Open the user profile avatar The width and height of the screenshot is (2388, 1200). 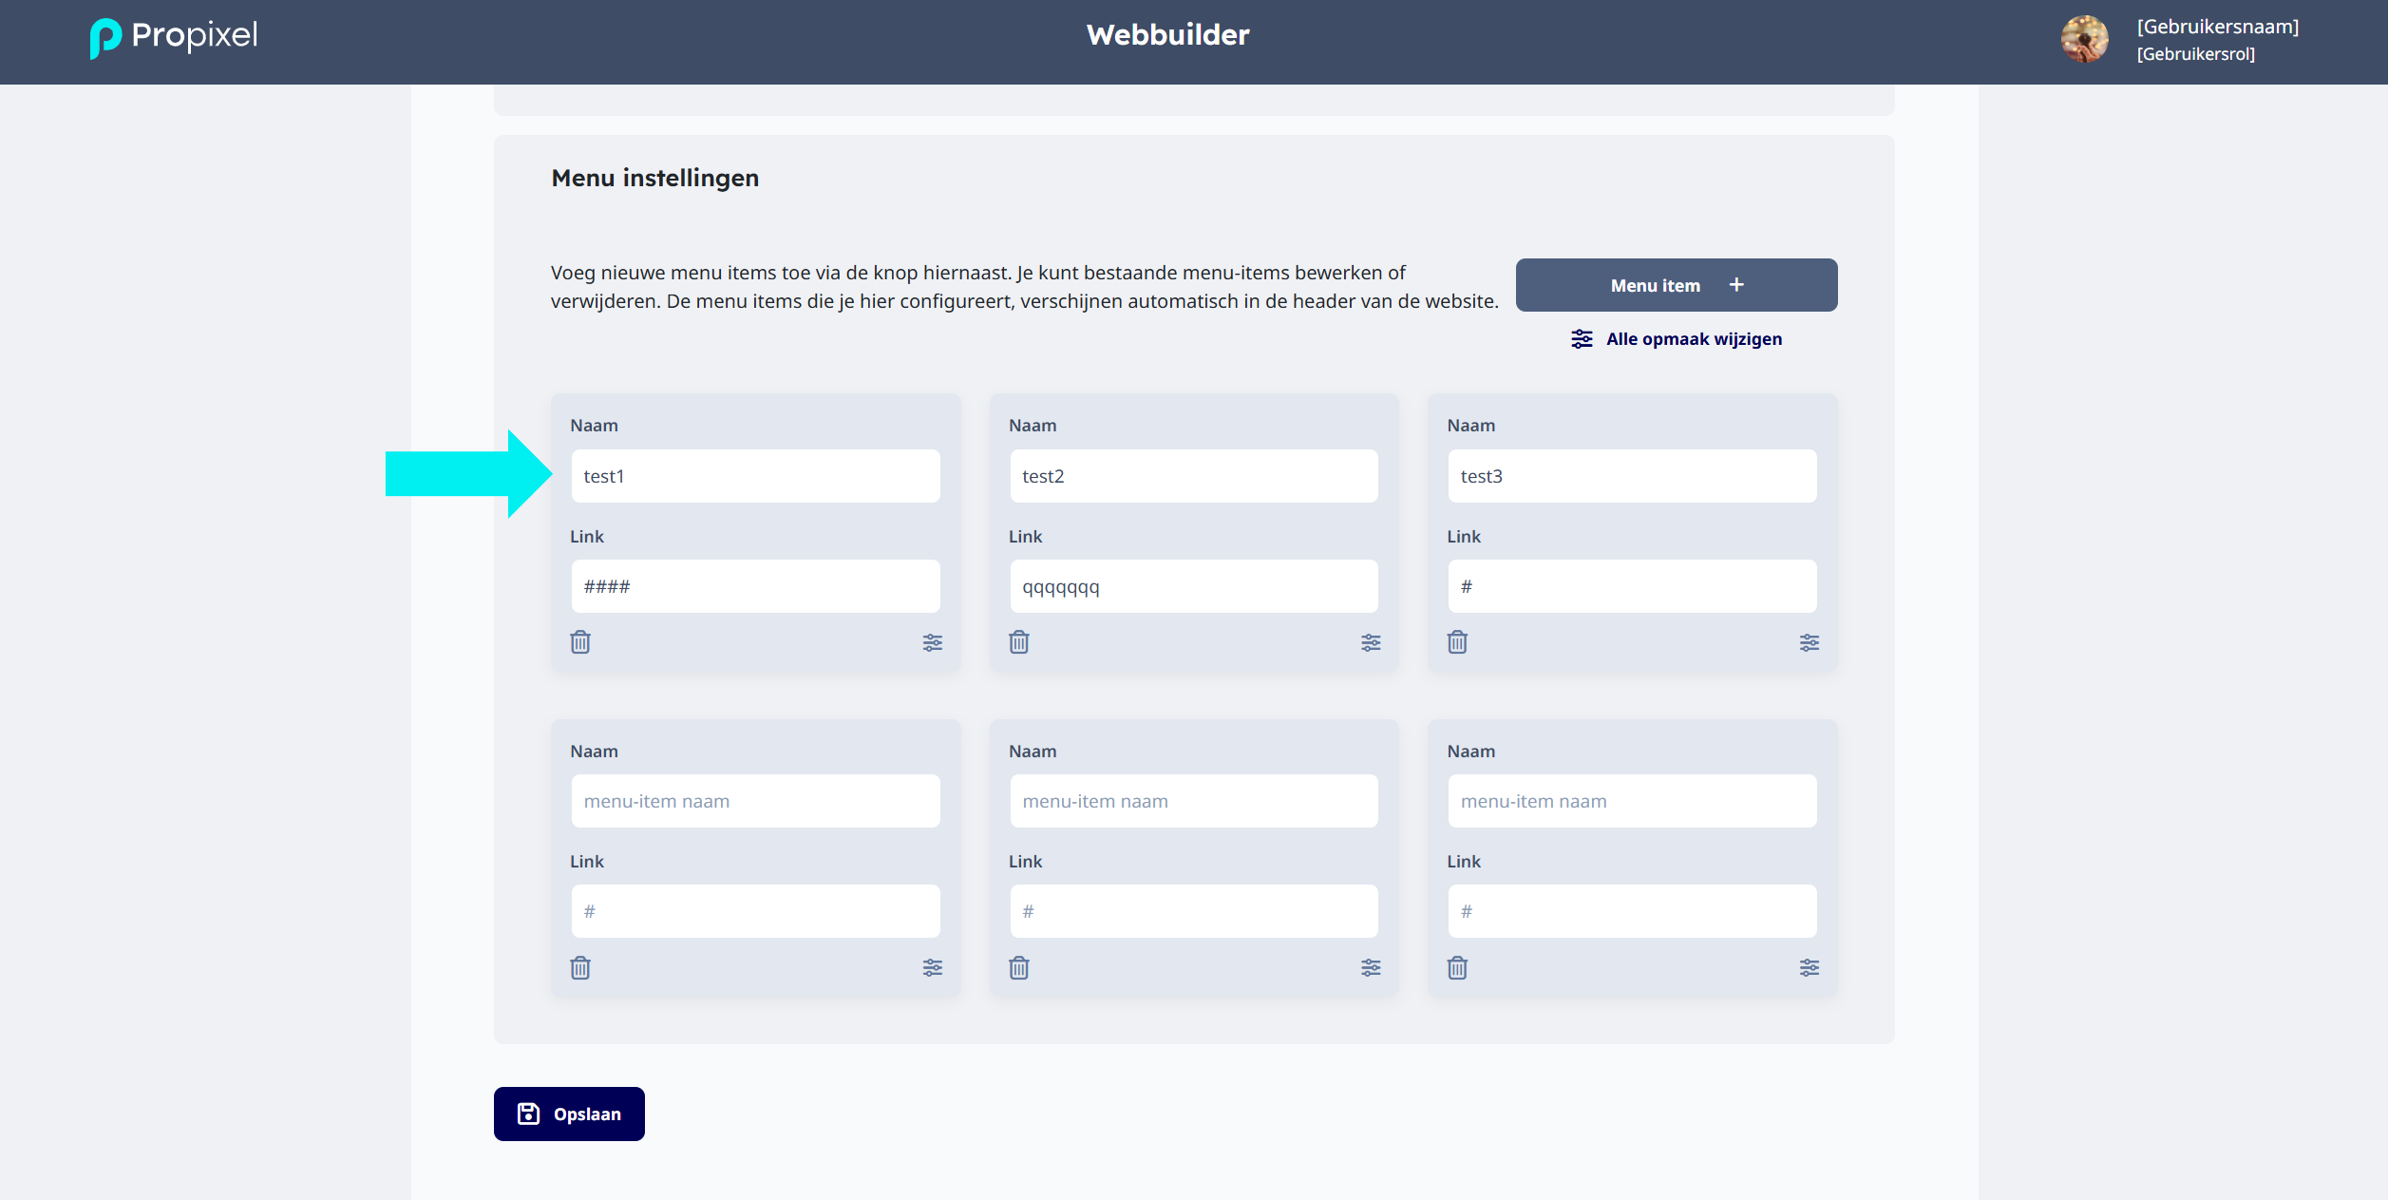[x=2084, y=40]
